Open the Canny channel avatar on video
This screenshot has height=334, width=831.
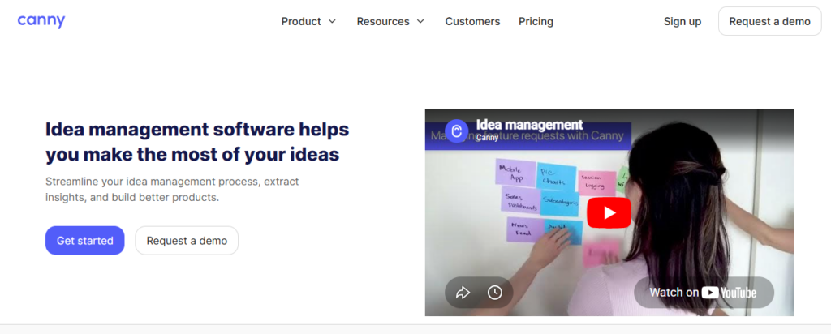[456, 131]
